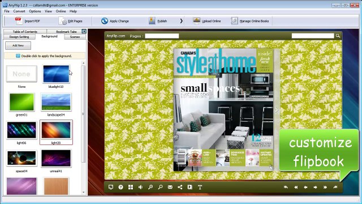Click the next page arrow on the book edge

(277, 110)
